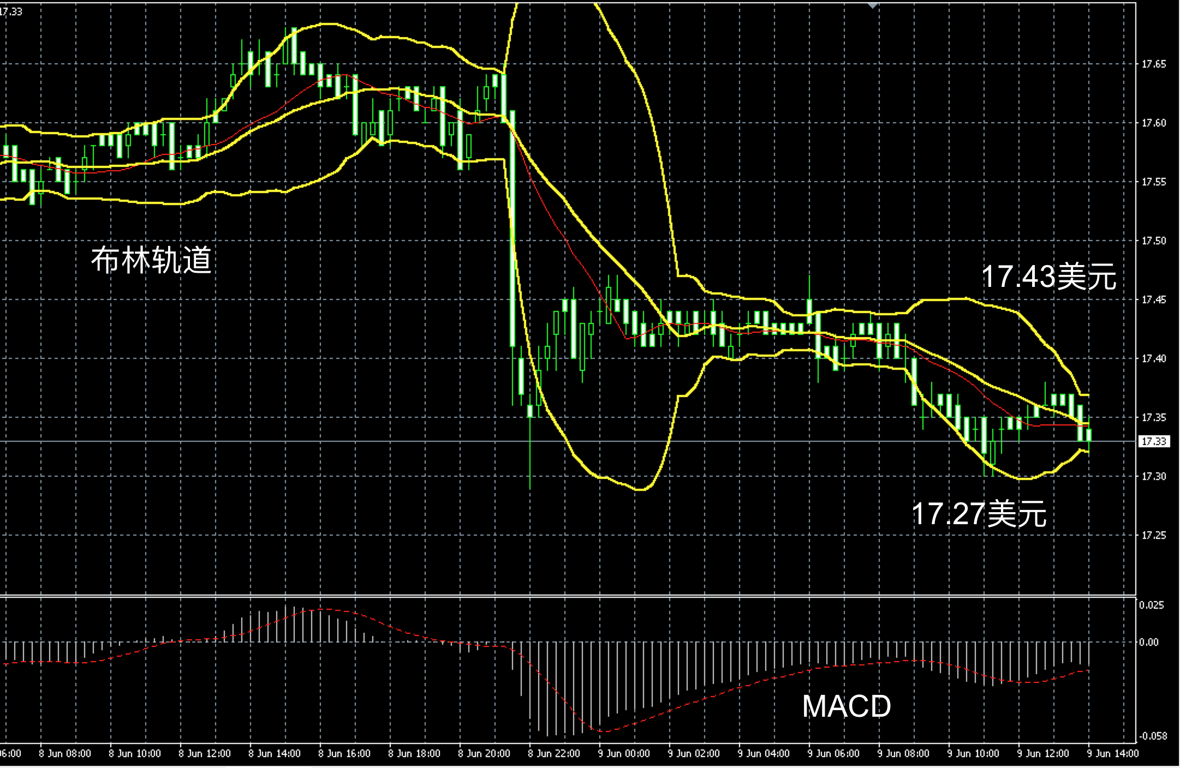Click the 17.50 price scale label
Screen dimensions: 1180x768
pos(1154,241)
